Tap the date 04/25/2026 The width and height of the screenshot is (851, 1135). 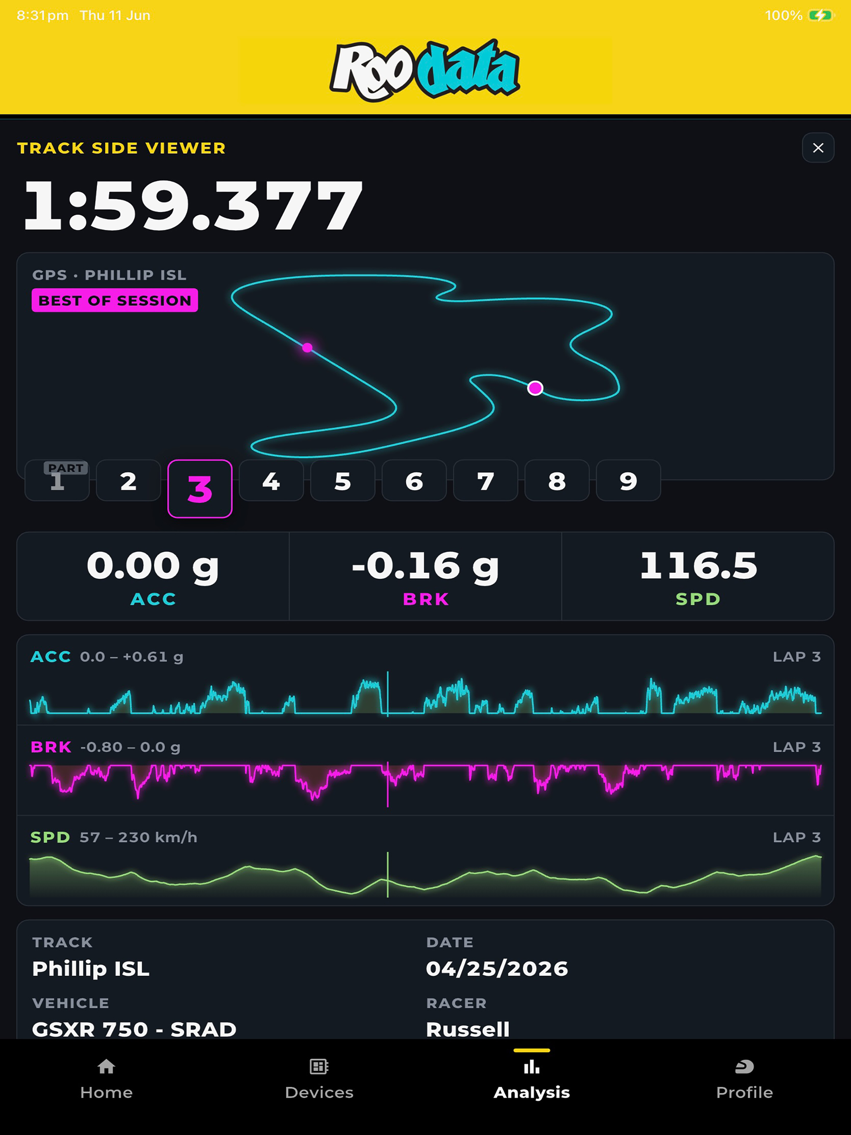click(497, 969)
